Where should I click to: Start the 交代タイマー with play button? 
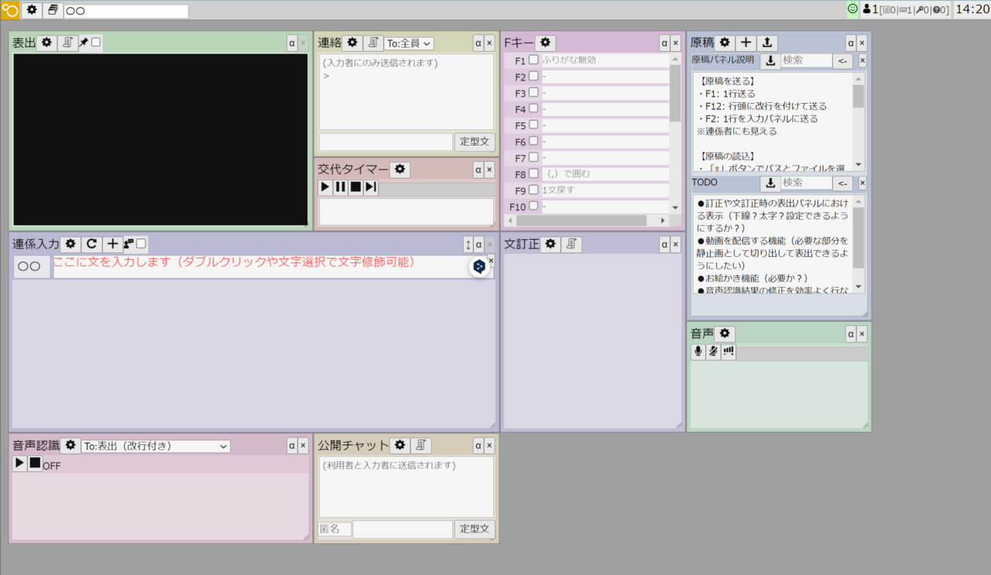coord(325,187)
